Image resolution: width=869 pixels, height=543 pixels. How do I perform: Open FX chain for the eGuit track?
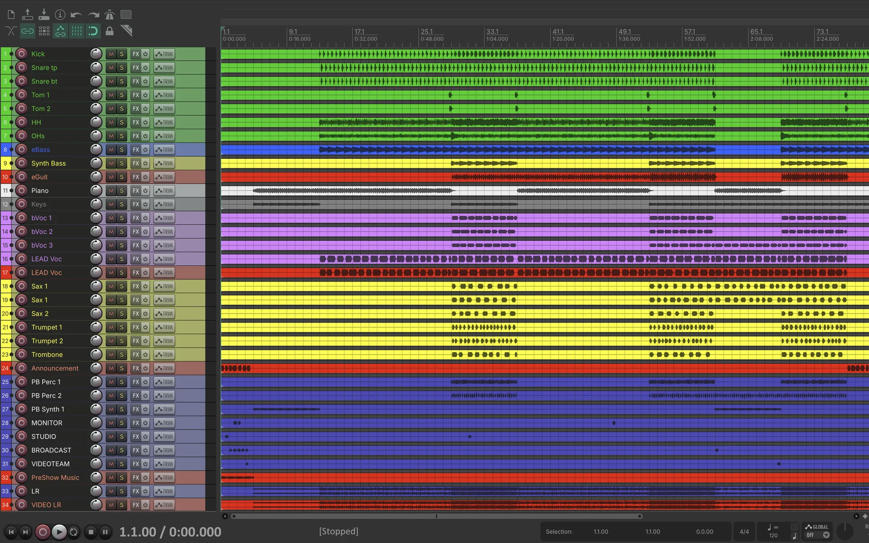coord(136,177)
